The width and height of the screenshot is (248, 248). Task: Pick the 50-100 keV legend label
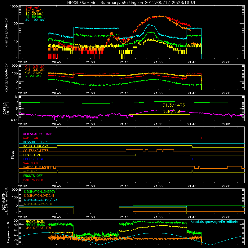(35, 20)
